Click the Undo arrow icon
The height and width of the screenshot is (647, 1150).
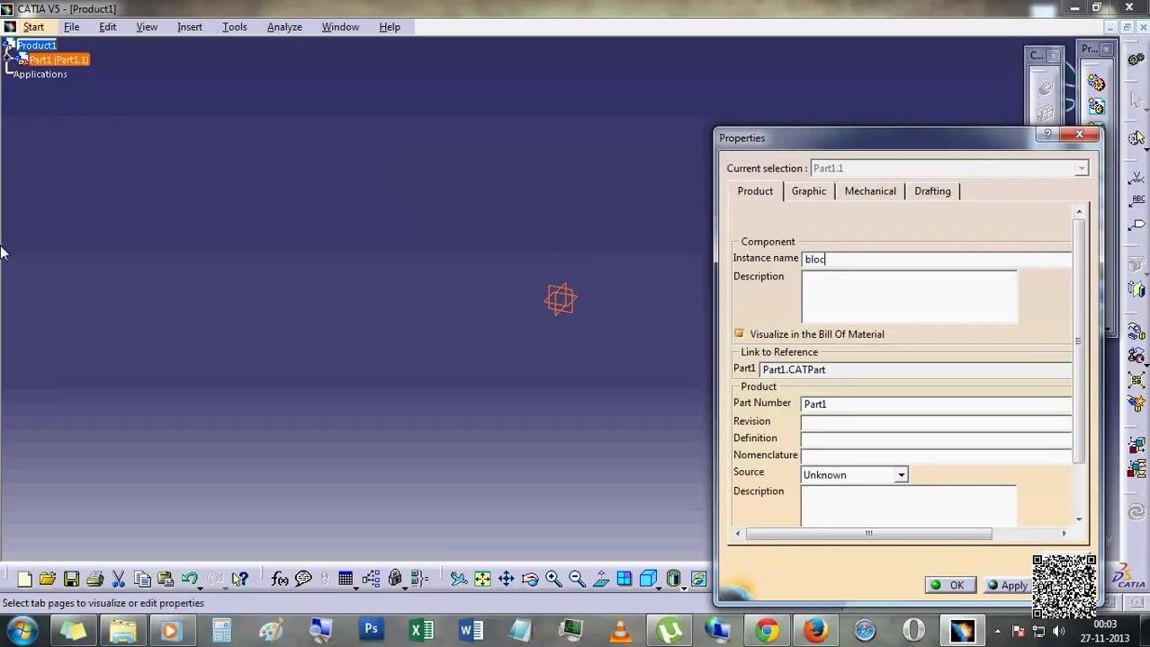pos(189,580)
